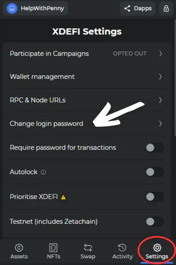Expand the Wallet management chevron
Image resolution: width=176 pixels, height=265 pixels.
[160, 77]
